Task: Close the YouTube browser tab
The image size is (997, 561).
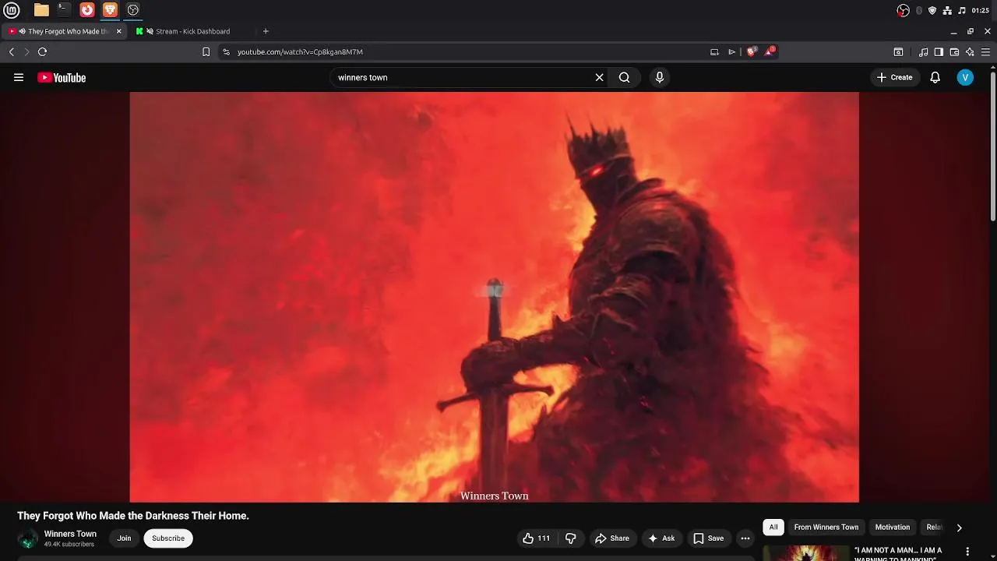Action: coord(119,31)
